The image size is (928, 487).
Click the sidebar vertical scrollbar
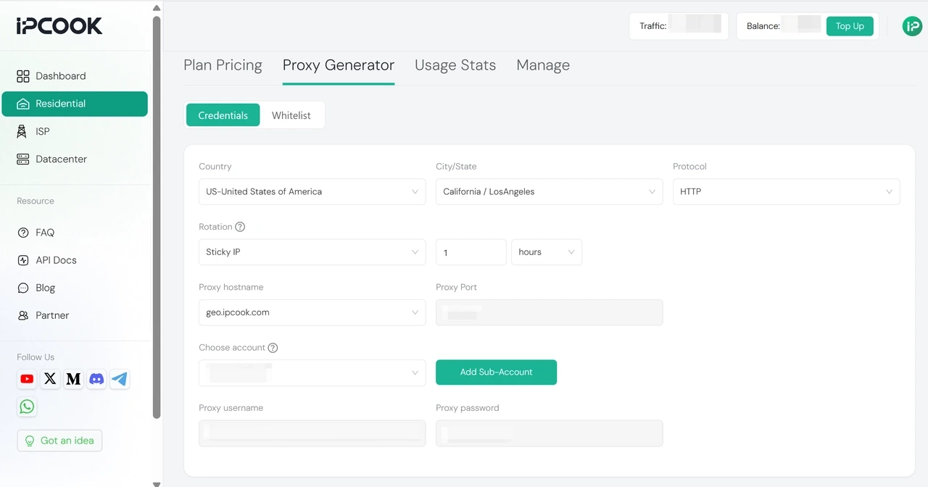(157, 217)
